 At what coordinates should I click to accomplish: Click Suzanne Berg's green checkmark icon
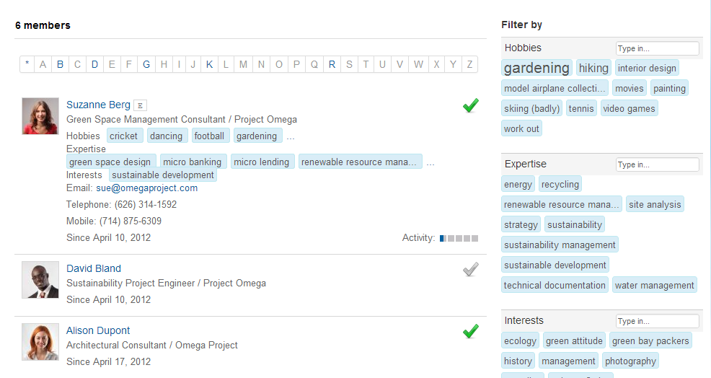point(471,106)
